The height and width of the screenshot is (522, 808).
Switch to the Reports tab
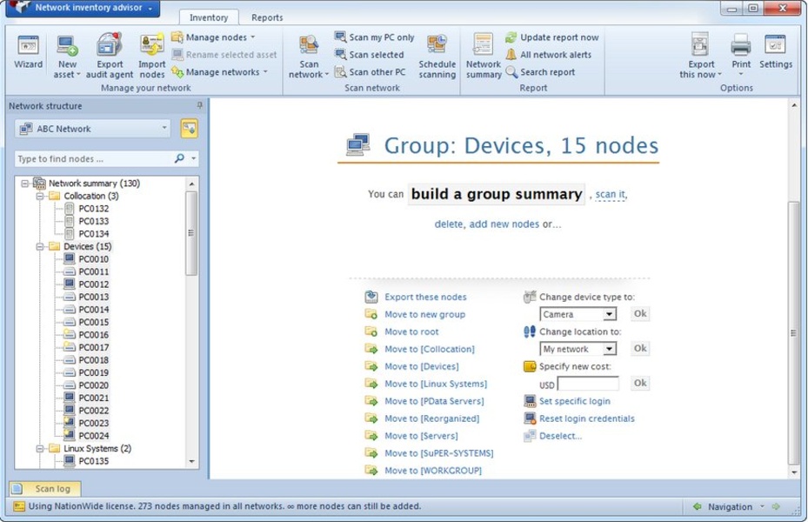pos(267,17)
